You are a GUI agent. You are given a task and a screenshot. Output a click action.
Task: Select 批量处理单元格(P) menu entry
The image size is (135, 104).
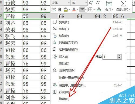click(x=89, y=78)
